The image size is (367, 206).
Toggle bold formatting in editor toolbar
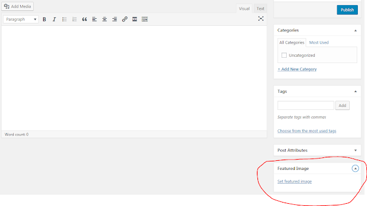[44, 19]
